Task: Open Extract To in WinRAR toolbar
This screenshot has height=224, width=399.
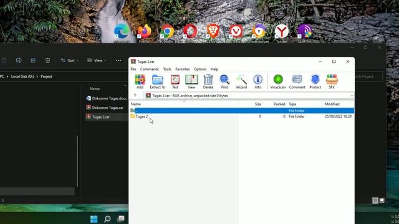Action: [157, 82]
